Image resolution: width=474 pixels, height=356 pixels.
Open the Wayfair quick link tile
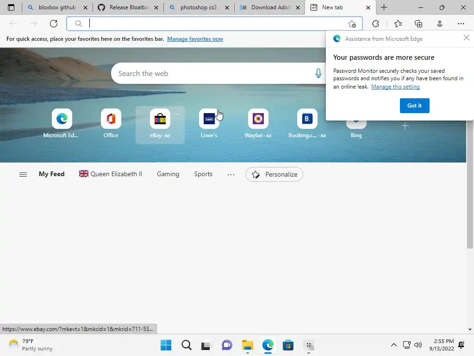[258, 124]
